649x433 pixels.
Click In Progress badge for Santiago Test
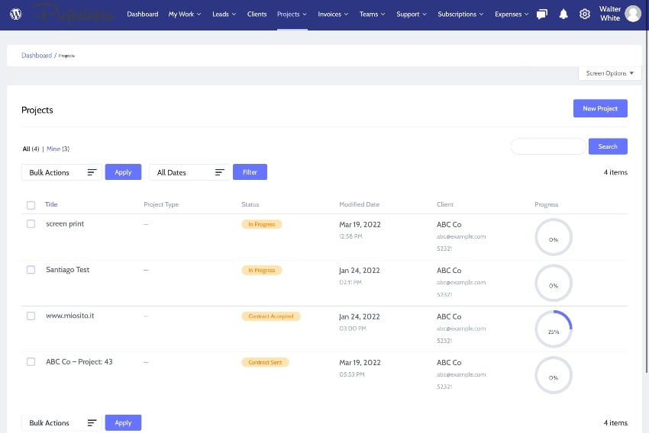[262, 270]
